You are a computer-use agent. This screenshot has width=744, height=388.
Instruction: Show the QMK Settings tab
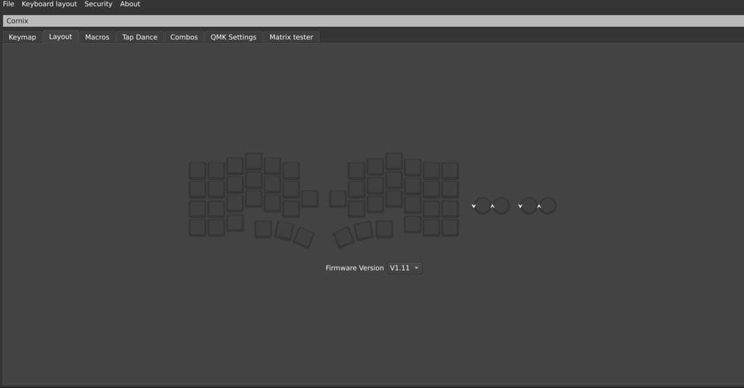click(x=233, y=37)
